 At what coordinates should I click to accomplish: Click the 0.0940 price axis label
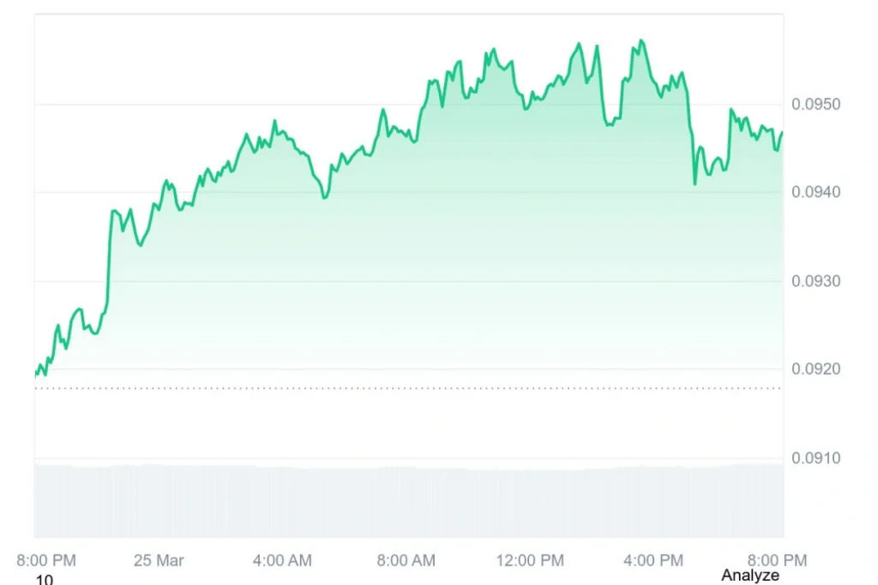click(816, 192)
